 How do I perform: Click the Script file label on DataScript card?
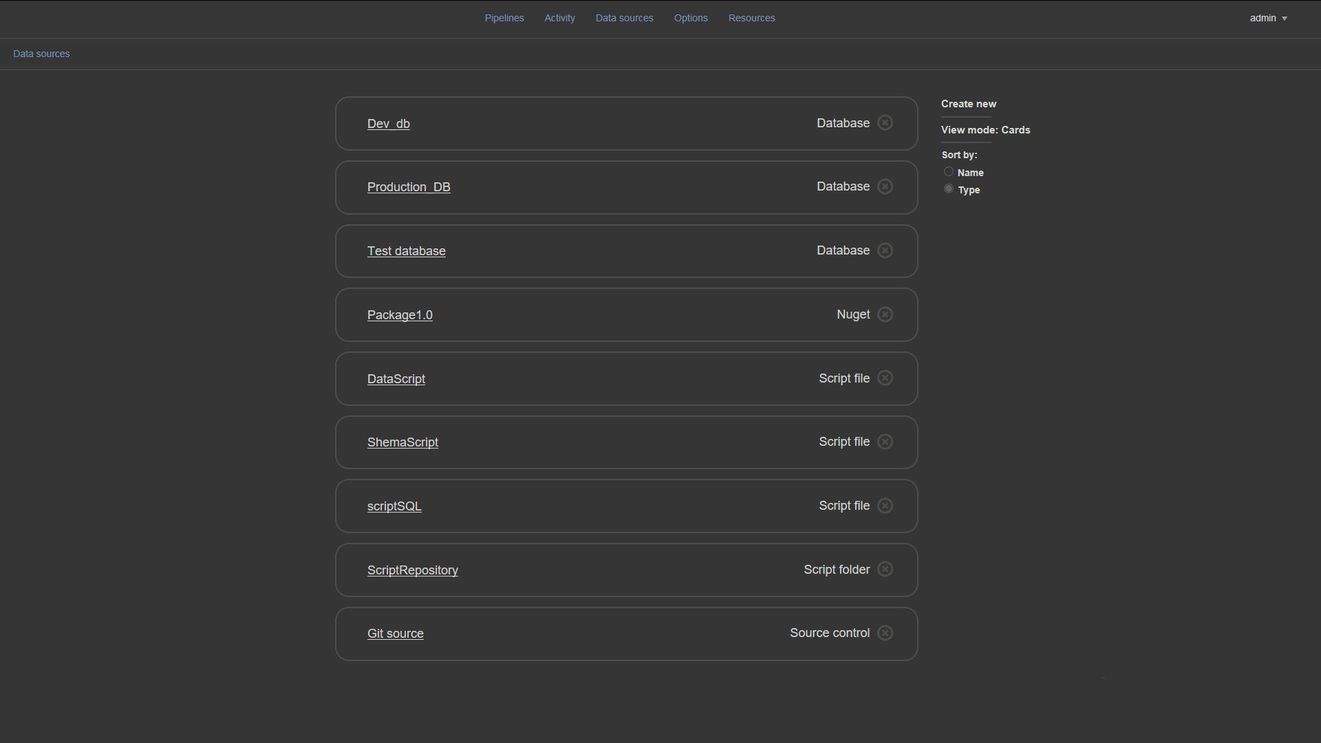(x=844, y=378)
